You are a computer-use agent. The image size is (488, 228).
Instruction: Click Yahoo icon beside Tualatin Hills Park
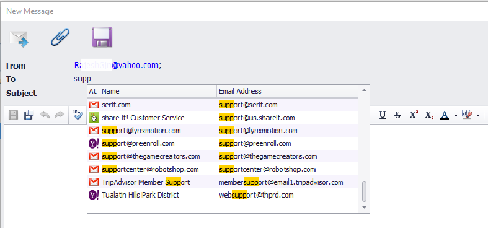[x=94, y=195]
